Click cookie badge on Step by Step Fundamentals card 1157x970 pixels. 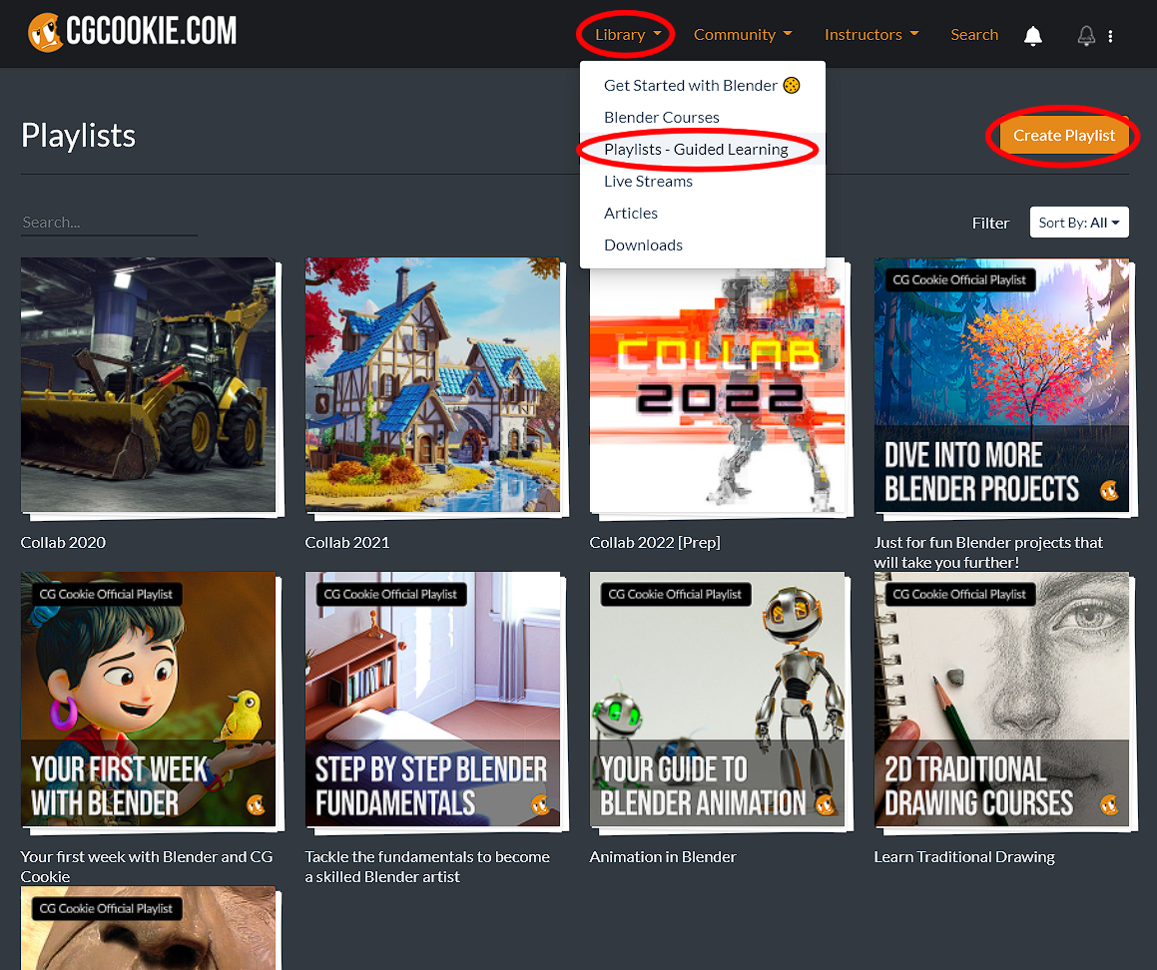point(540,804)
